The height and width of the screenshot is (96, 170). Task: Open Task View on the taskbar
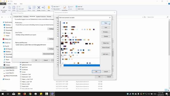click(8, 94)
